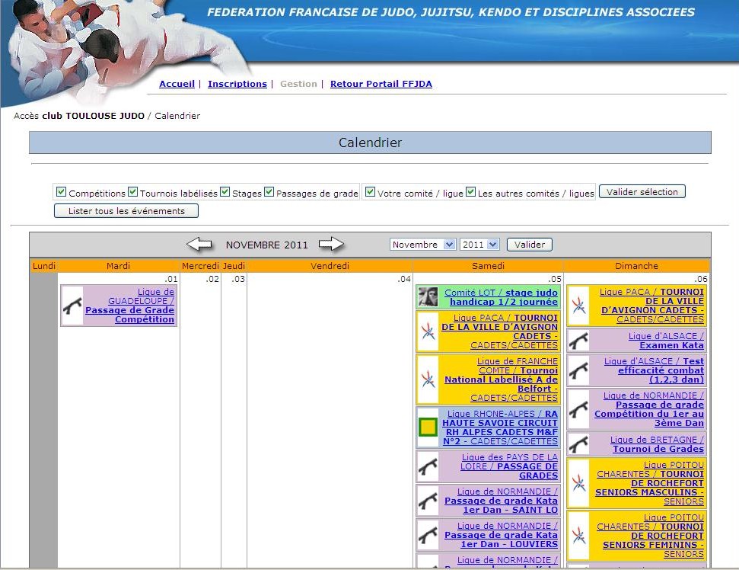Open the 2011 year dropdown

tap(479, 245)
